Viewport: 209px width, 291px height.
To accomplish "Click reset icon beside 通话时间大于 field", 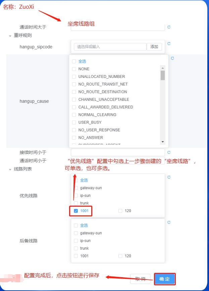I will (x=169, y=27).
